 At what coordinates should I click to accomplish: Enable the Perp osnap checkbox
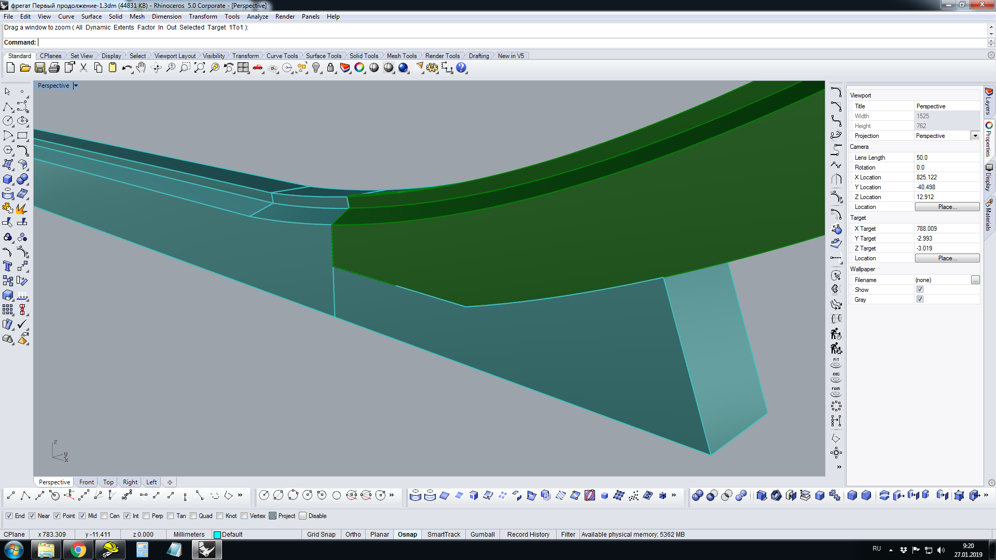(x=146, y=516)
